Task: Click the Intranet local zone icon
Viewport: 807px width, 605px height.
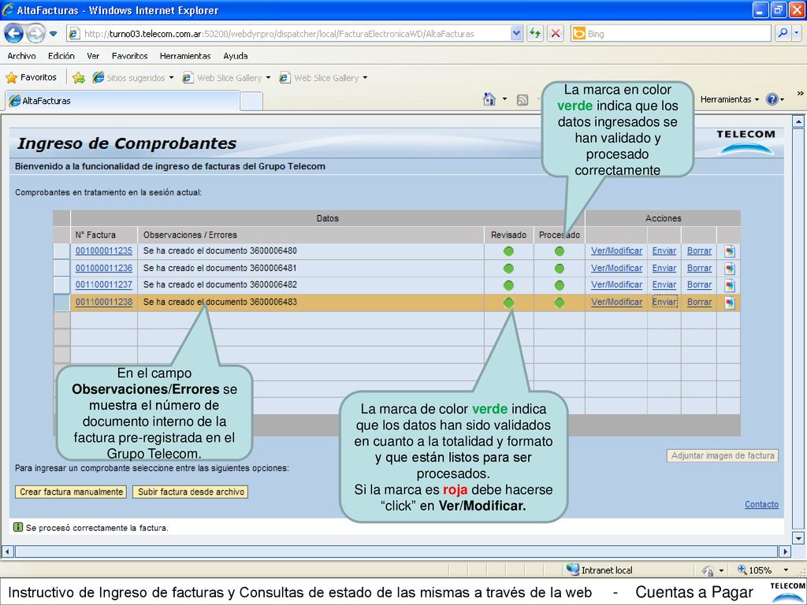Action: tap(572, 570)
